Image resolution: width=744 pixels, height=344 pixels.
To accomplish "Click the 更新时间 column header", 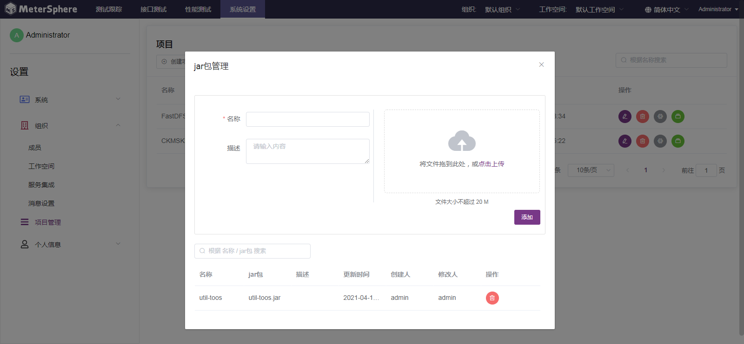I will pyautogui.click(x=357, y=274).
